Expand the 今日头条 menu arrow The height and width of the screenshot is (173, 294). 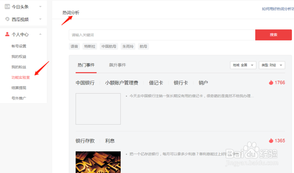(x=40, y=7)
